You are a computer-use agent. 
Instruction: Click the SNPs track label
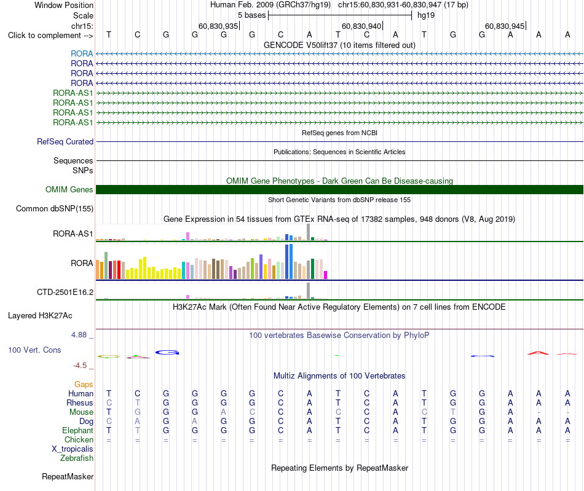[83, 170]
